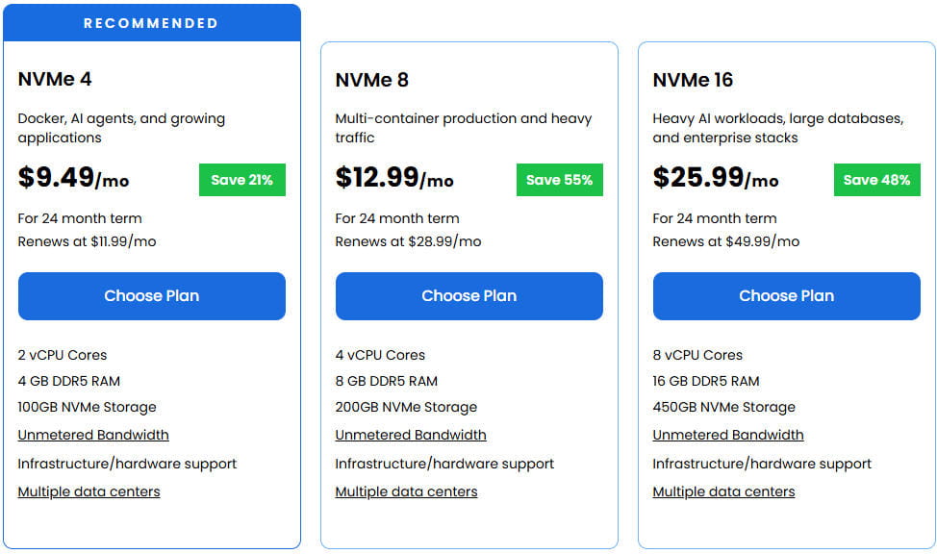Click '4 GB DDR5 RAM' feature
937x554 pixels.
click(x=68, y=381)
